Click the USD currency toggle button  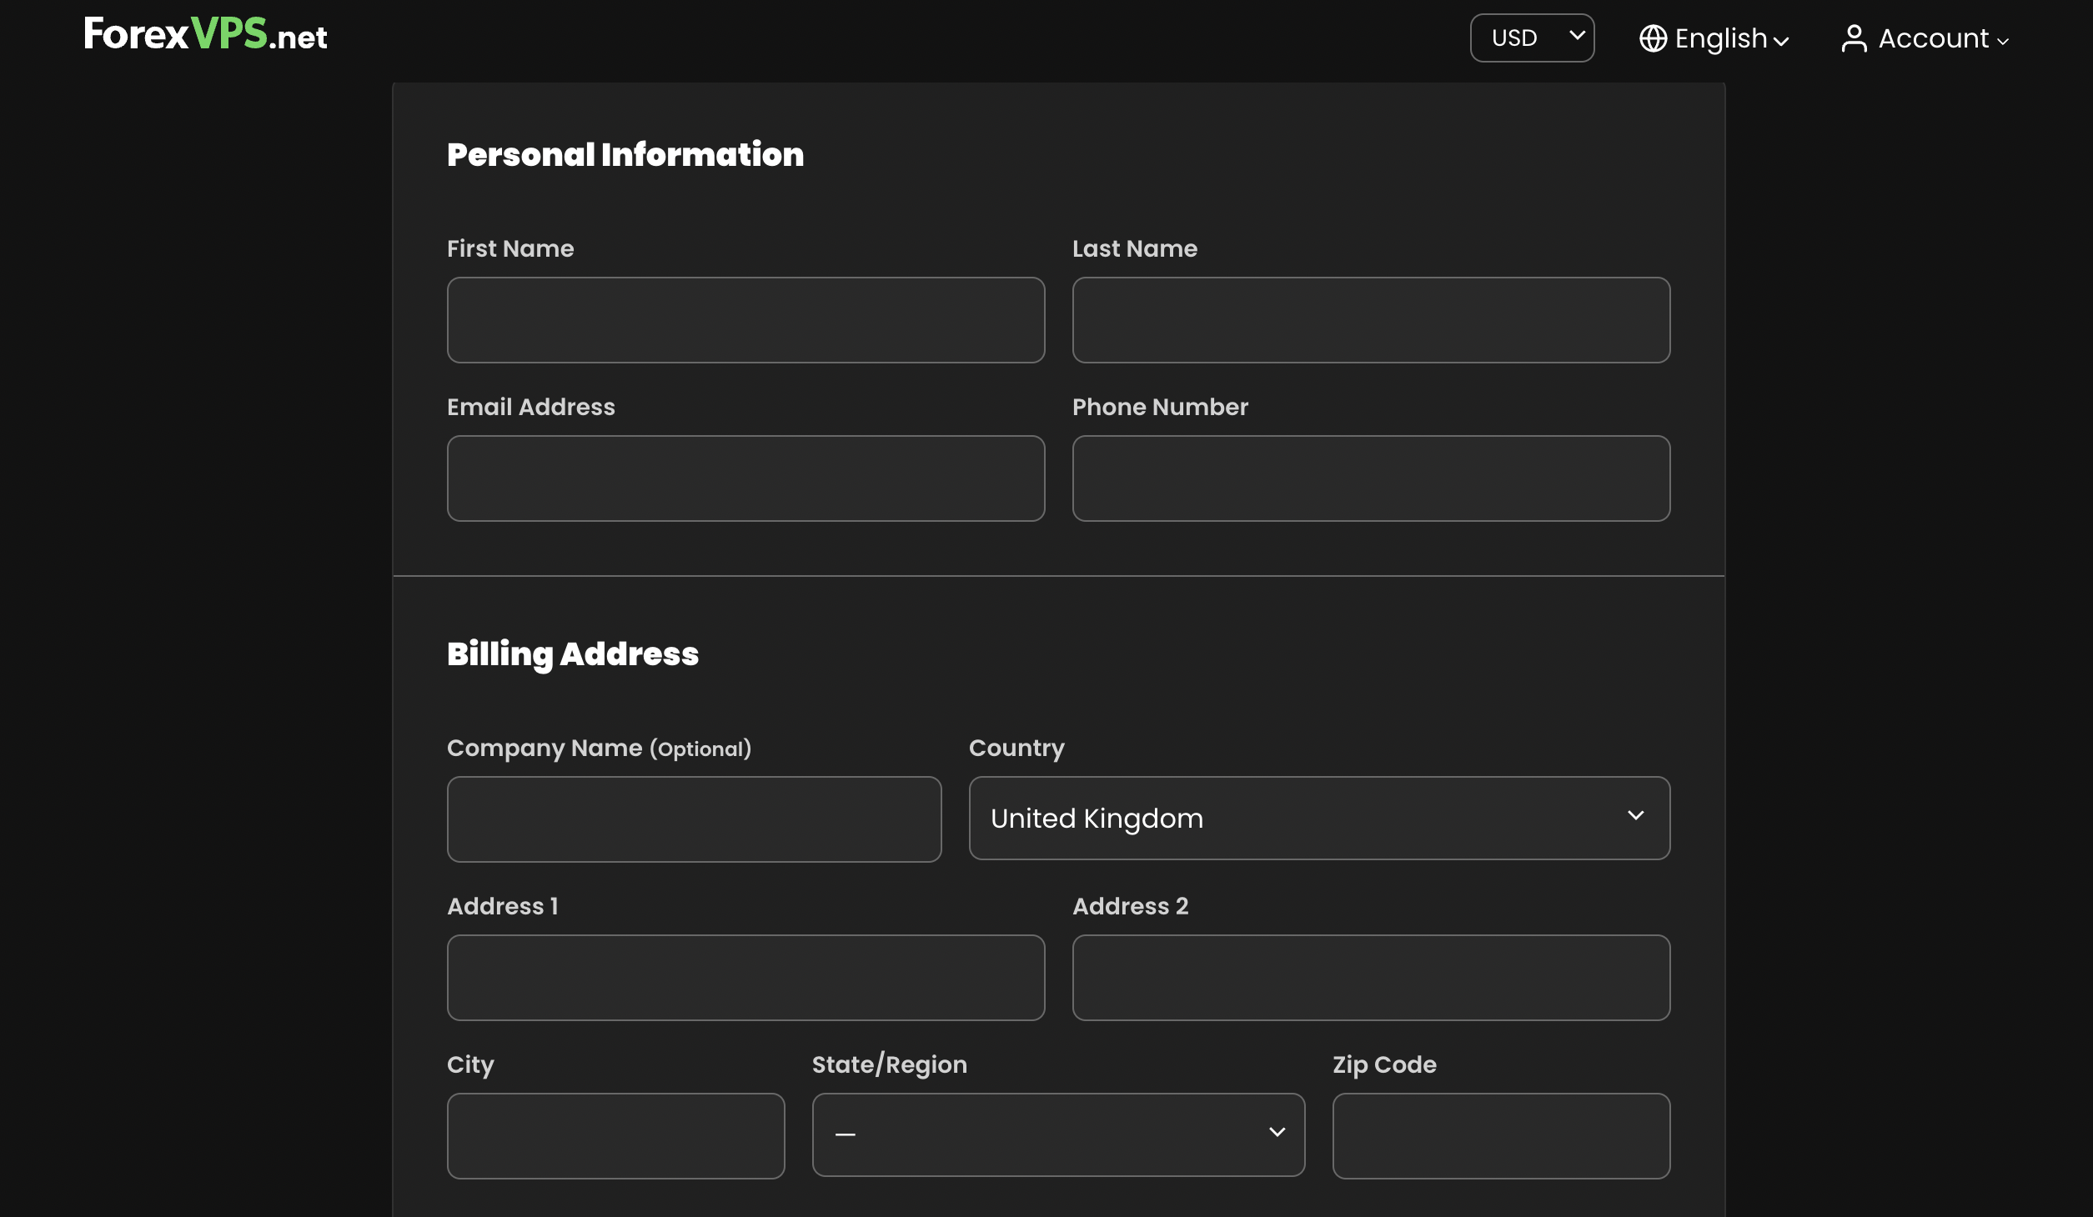(1532, 36)
